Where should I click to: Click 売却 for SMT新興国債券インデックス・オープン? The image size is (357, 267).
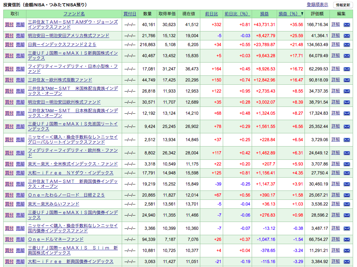point(20,184)
